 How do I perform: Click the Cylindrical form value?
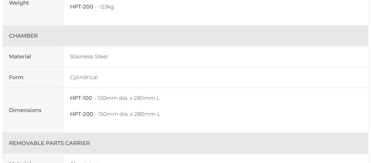click(84, 78)
